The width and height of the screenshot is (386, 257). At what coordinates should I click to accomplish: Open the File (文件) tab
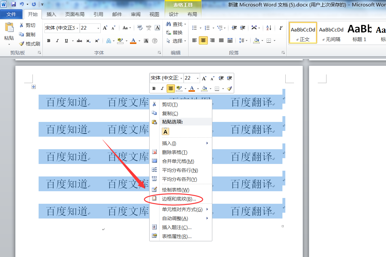point(11,14)
